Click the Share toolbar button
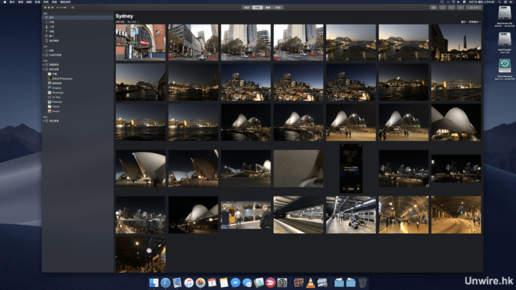Image resolution: width=516 pixels, height=290 pixels. 442,7
